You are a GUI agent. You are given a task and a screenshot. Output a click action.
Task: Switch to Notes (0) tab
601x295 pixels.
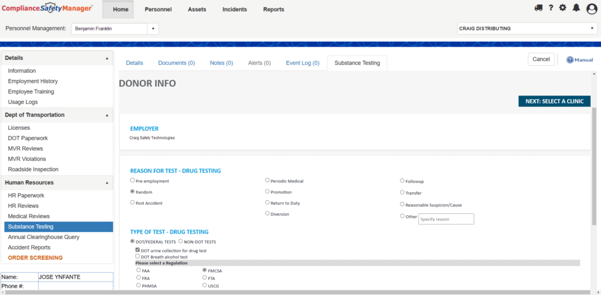coord(222,63)
